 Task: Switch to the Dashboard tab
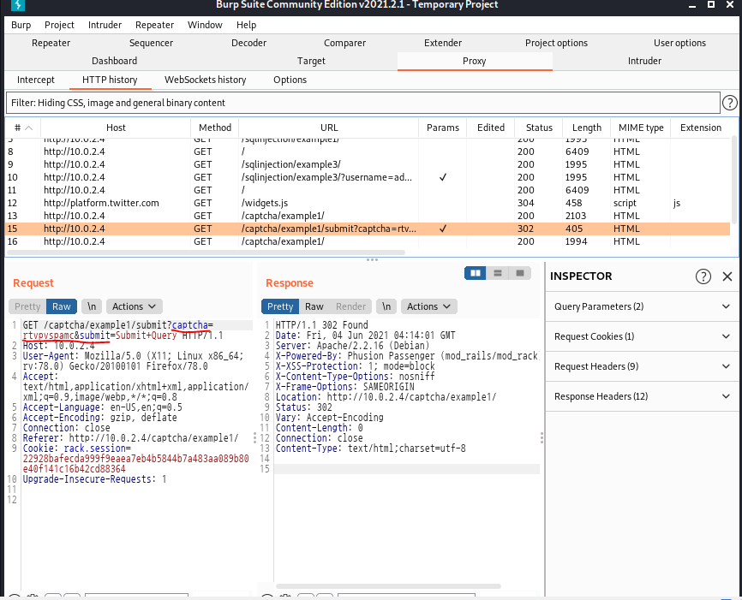(x=114, y=61)
